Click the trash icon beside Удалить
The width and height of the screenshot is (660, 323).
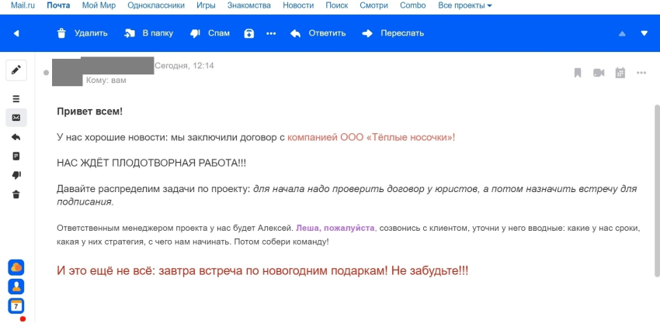tap(61, 33)
